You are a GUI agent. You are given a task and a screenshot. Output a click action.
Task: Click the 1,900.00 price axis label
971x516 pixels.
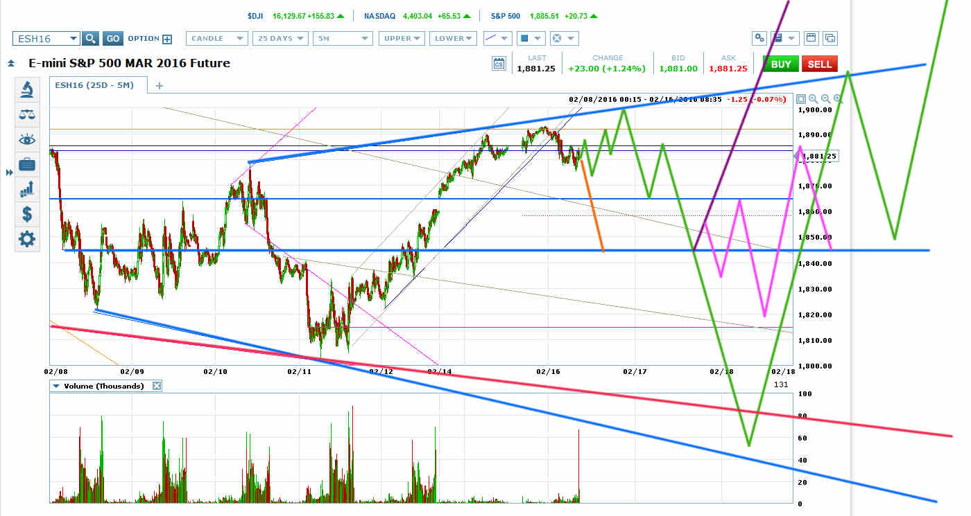pyautogui.click(x=816, y=109)
